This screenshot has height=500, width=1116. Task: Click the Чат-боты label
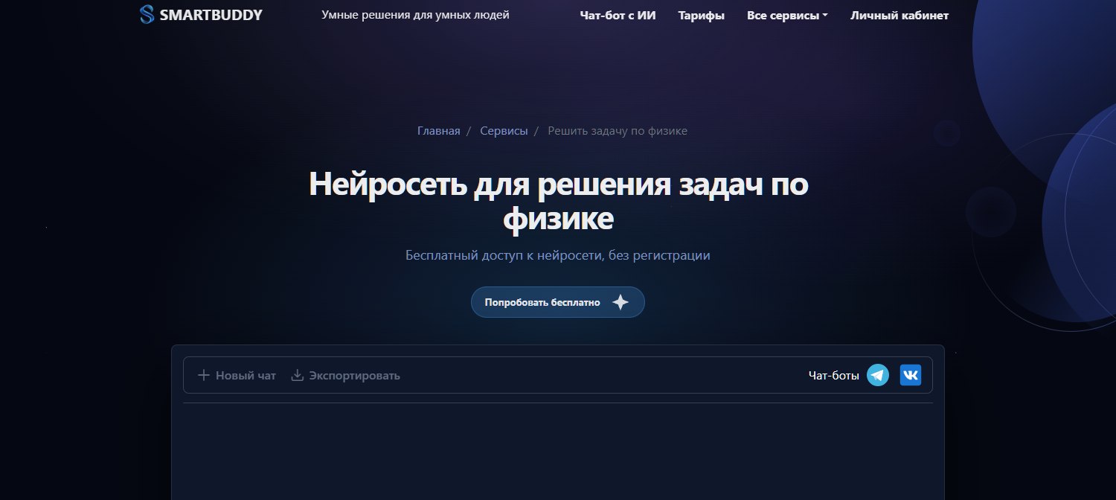tap(834, 375)
